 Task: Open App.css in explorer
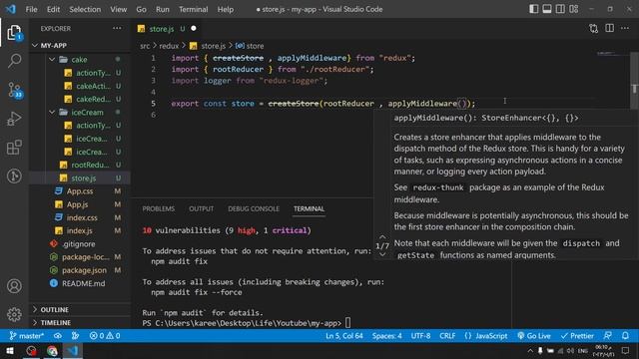point(80,190)
